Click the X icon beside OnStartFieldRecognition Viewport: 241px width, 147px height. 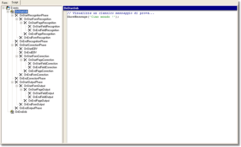(30, 27)
